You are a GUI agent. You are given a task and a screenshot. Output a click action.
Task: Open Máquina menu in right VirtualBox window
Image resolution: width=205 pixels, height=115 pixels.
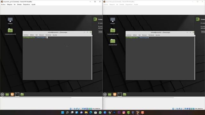(112, 4)
